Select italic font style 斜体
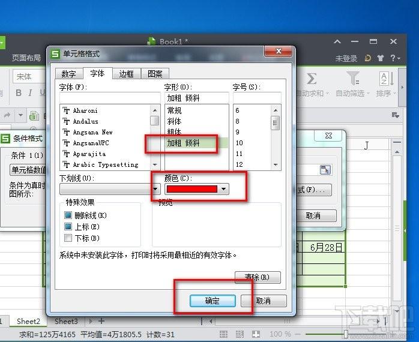 click(x=197, y=121)
